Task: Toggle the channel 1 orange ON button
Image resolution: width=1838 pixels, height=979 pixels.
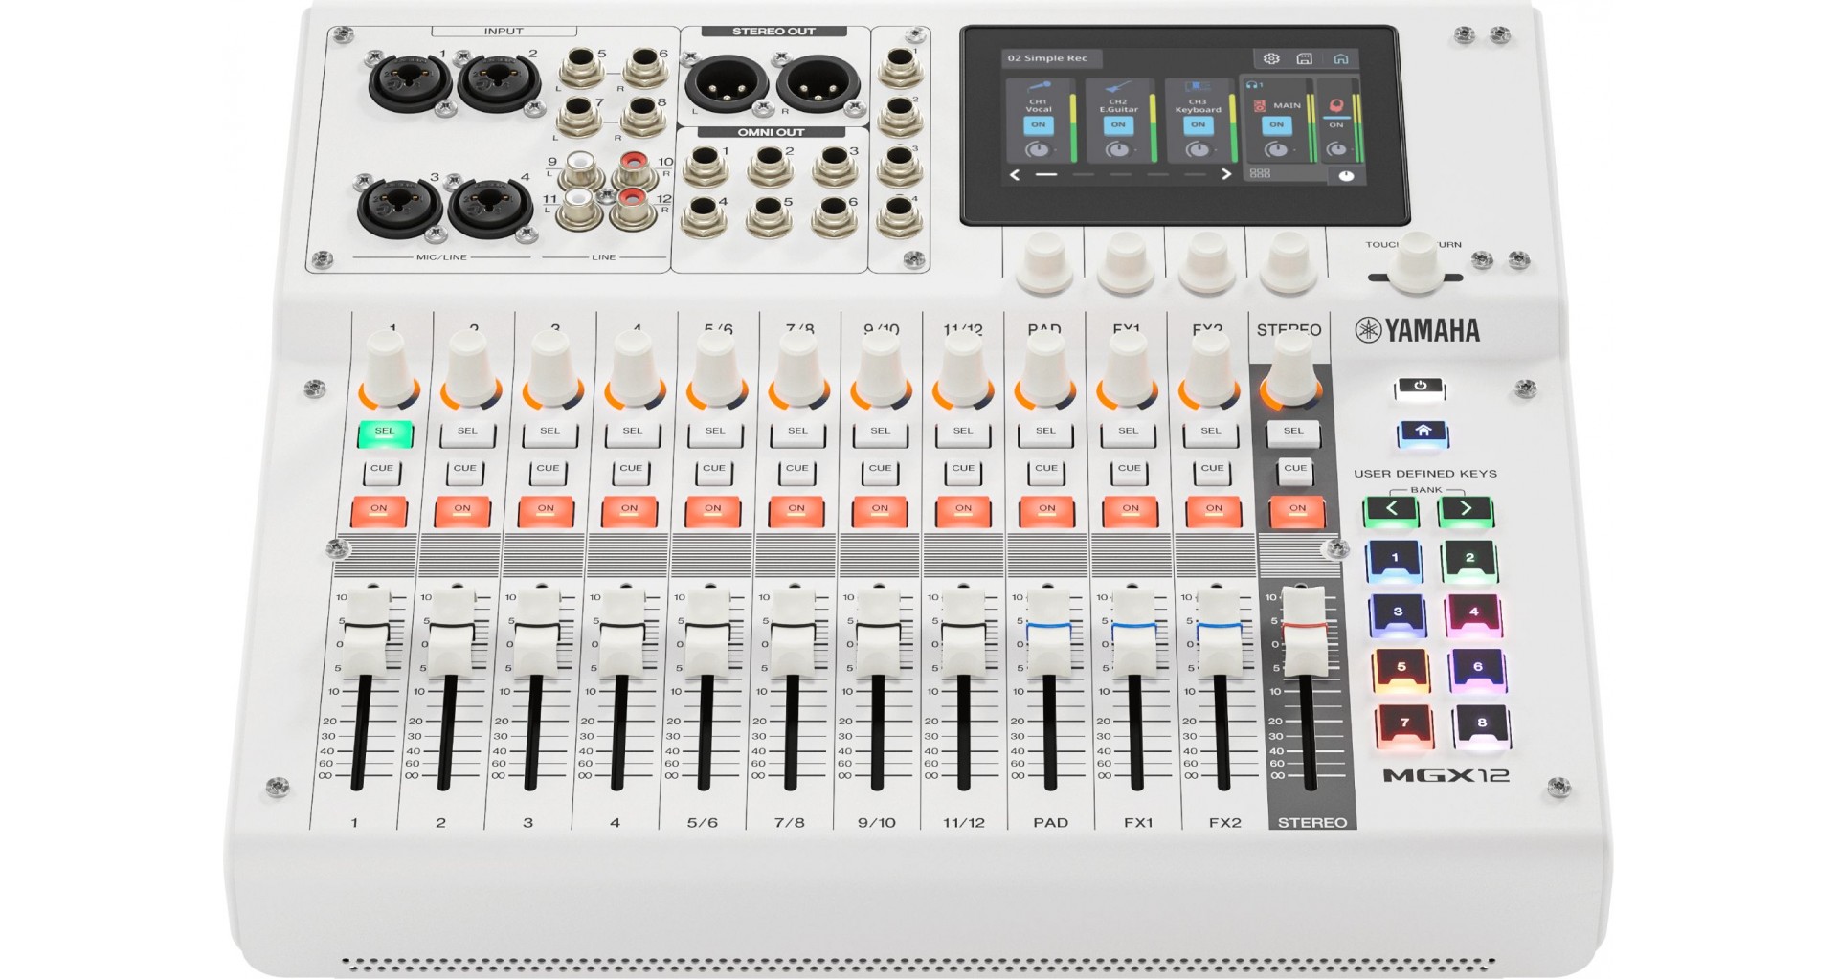Action: click(379, 509)
